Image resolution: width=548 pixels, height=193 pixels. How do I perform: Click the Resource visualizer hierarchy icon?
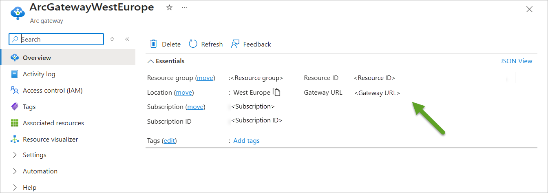click(15, 139)
